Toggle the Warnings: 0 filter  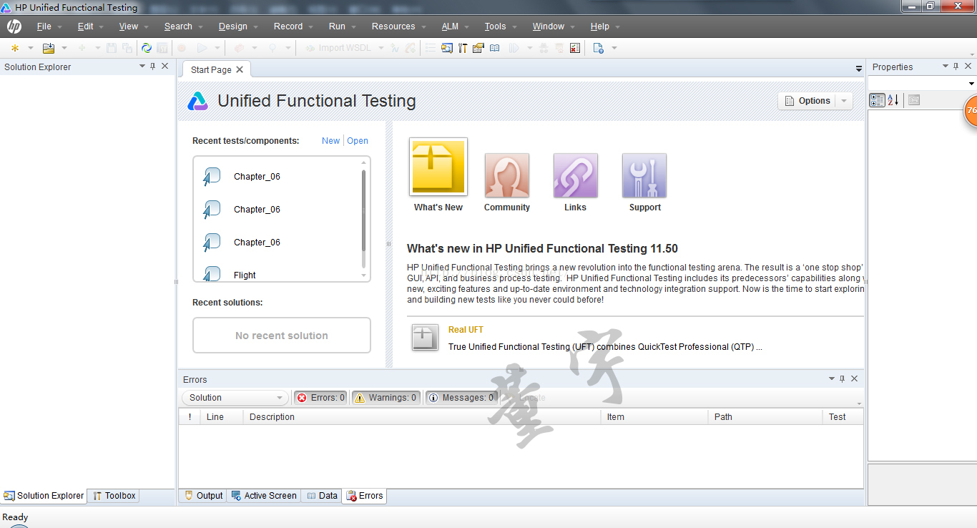[386, 398]
